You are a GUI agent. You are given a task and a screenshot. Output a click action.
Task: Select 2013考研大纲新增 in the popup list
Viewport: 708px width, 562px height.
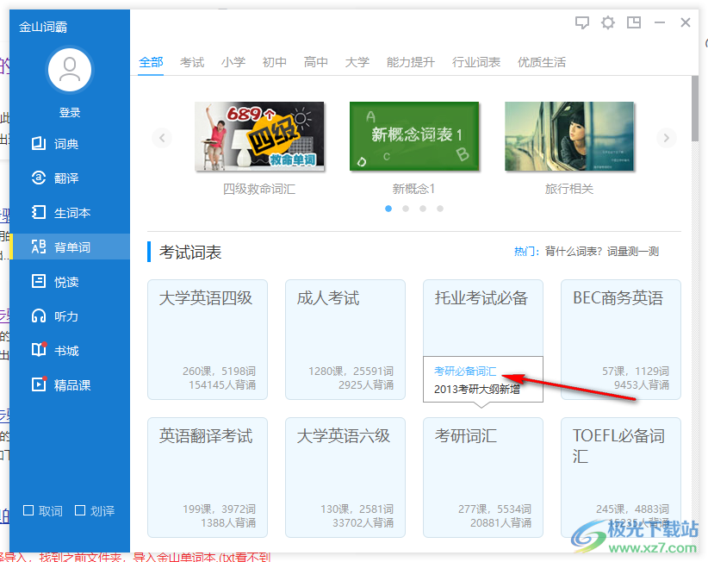477,389
